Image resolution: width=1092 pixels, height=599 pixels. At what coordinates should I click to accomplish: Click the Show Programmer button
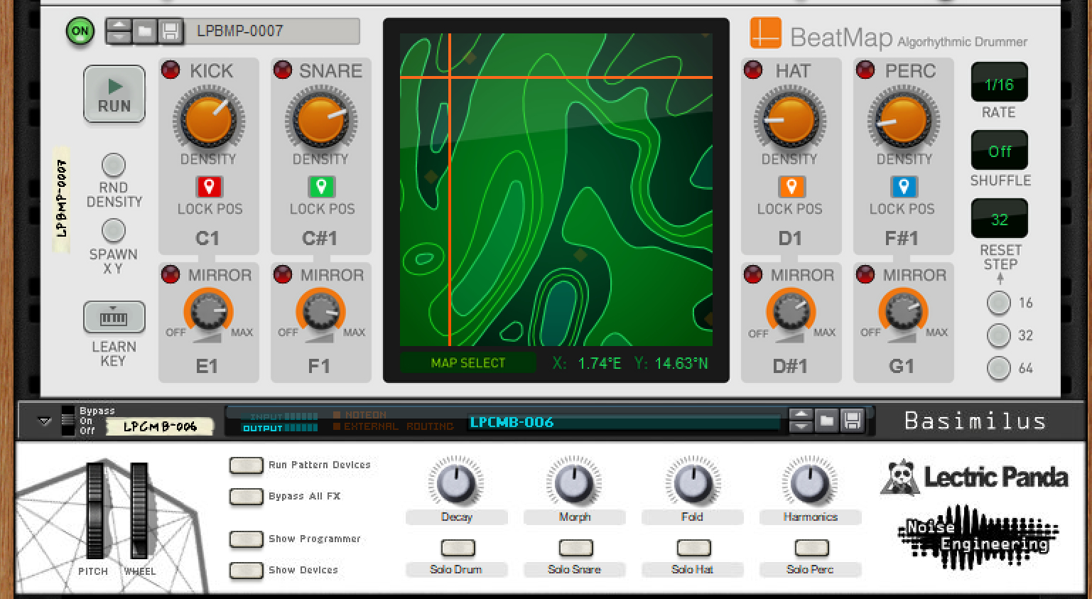pos(246,539)
